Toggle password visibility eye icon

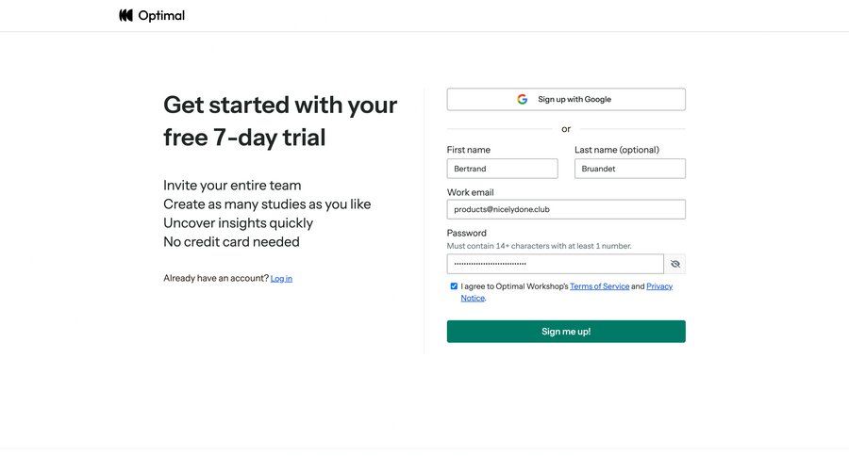[675, 264]
